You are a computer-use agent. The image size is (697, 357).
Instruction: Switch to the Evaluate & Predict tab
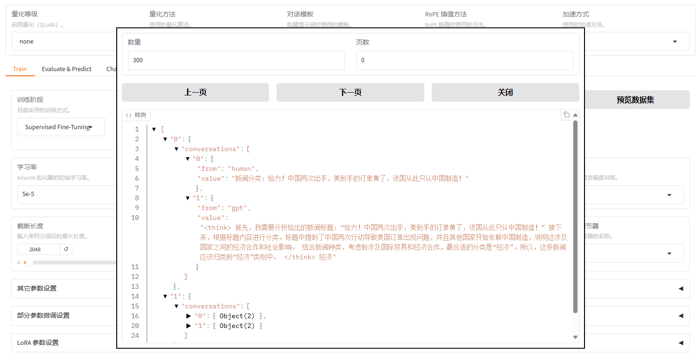click(x=67, y=69)
